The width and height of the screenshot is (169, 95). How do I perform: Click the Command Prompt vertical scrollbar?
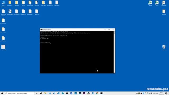click(114, 52)
